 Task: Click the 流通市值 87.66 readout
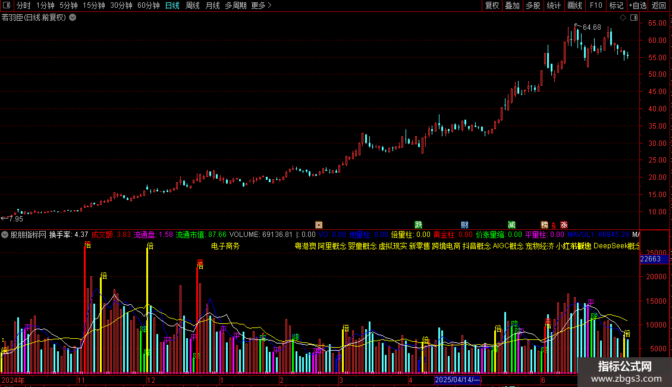pyautogui.click(x=201, y=235)
